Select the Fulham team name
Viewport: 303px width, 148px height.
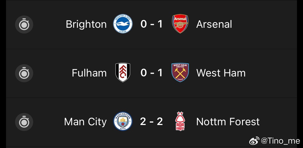[89, 73]
